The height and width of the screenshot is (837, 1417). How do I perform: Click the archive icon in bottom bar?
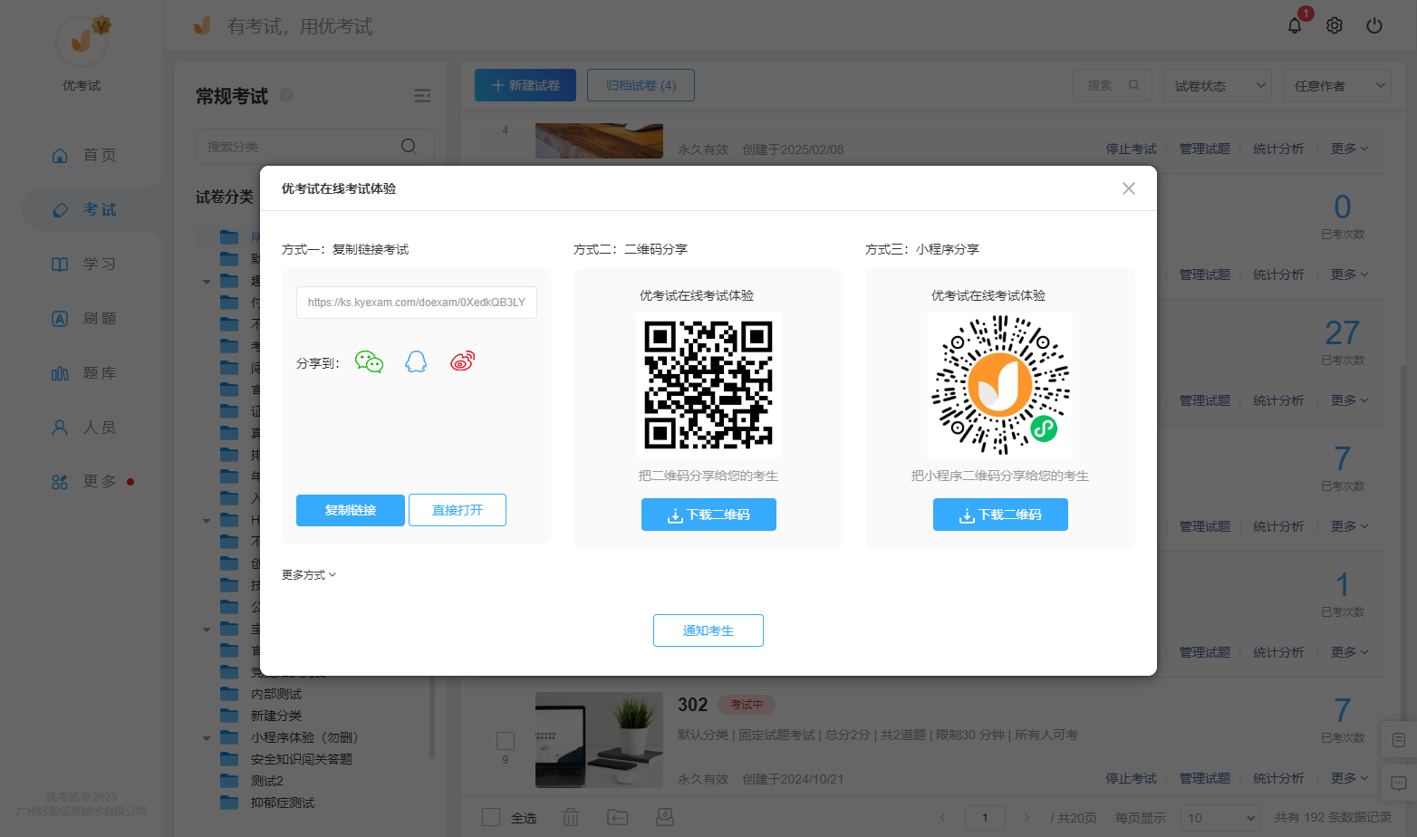(x=665, y=817)
